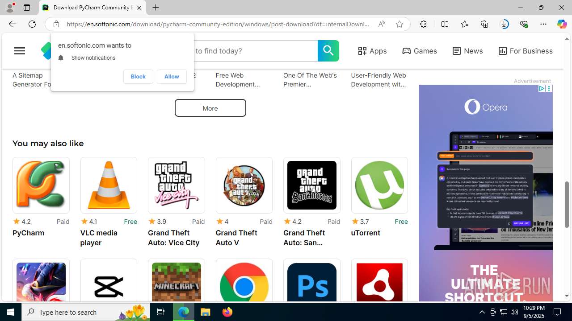View site information lock icon
The width and height of the screenshot is (572, 321).
pos(56,24)
